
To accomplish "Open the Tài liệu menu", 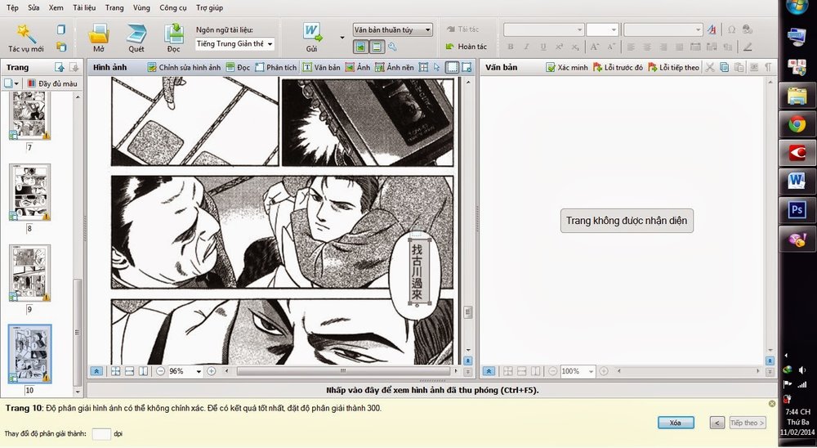I will [x=83, y=7].
